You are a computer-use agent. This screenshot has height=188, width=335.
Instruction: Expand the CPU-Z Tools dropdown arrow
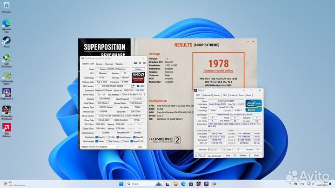(234, 156)
